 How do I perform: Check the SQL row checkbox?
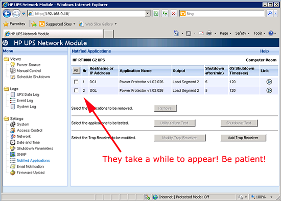(x=76, y=90)
